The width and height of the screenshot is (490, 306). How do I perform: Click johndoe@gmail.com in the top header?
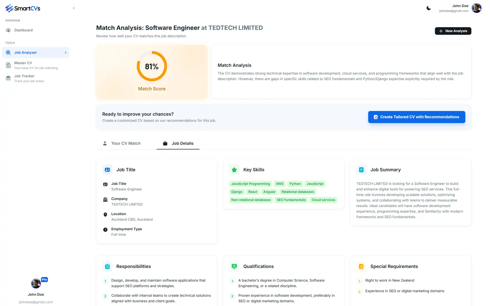tap(454, 11)
